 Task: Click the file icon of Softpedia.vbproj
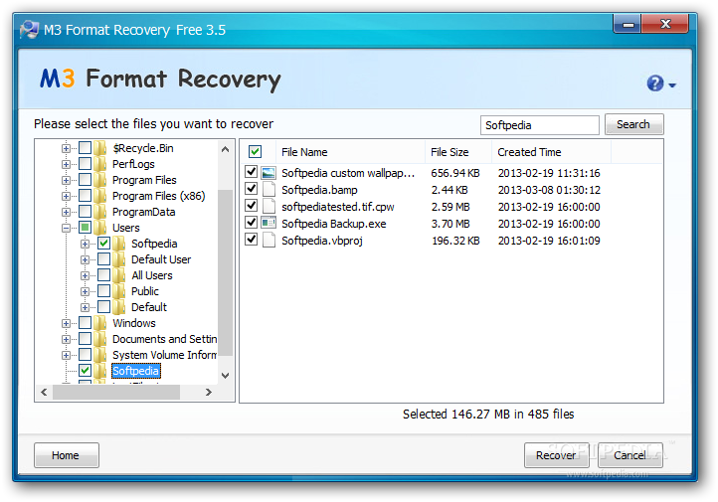pyautogui.click(x=269, y=240)
